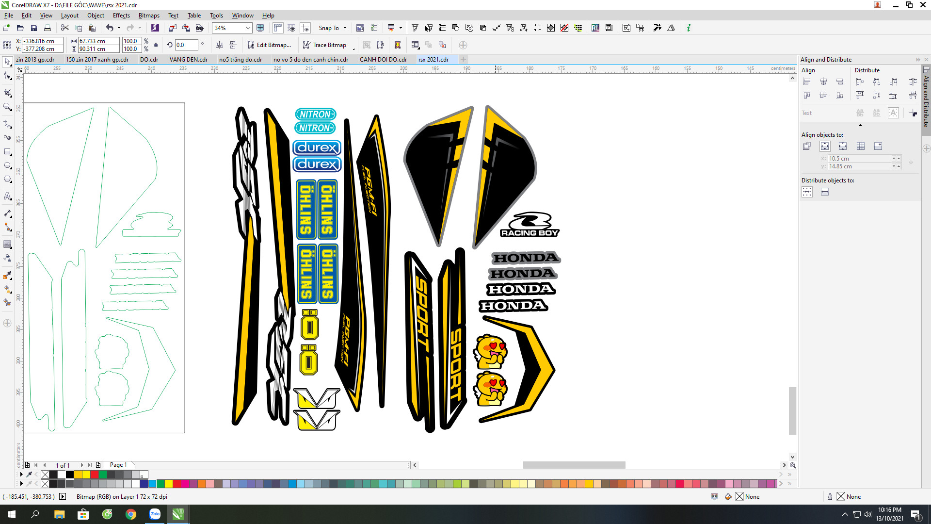Image resolution: width=931 pixels, height=524 pixels.
Task: Open the Bitmaps menu
Action: pyautogui.click(x=149, y=16)
